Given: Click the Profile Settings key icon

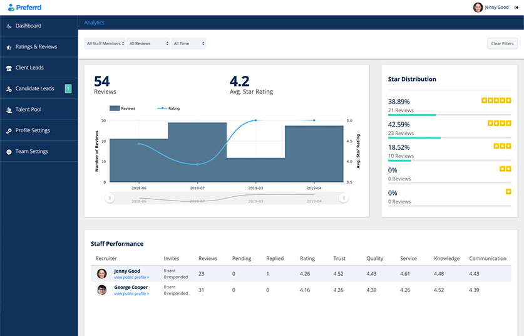Looking at the screenshot, I should point(9,131).
